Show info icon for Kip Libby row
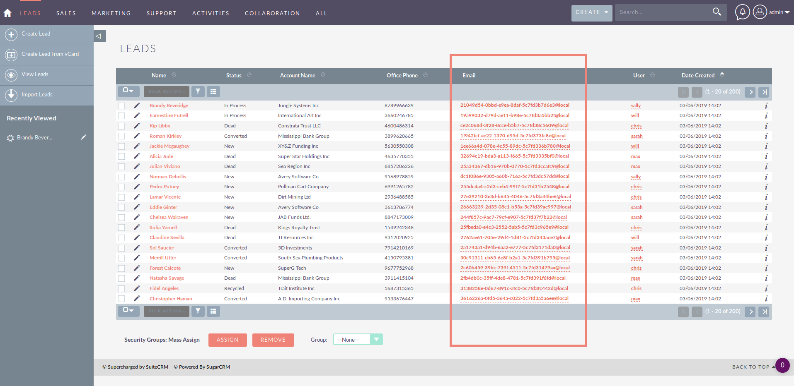This screenshot has width=794, height=386. (x=766, y=126)
